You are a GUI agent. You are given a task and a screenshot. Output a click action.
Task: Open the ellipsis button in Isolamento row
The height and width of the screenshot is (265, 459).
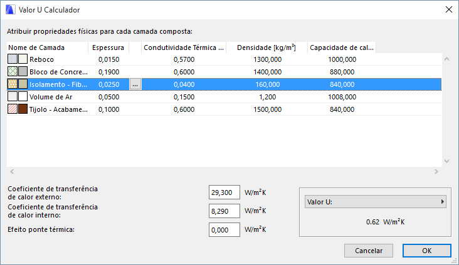click(135, 84)
